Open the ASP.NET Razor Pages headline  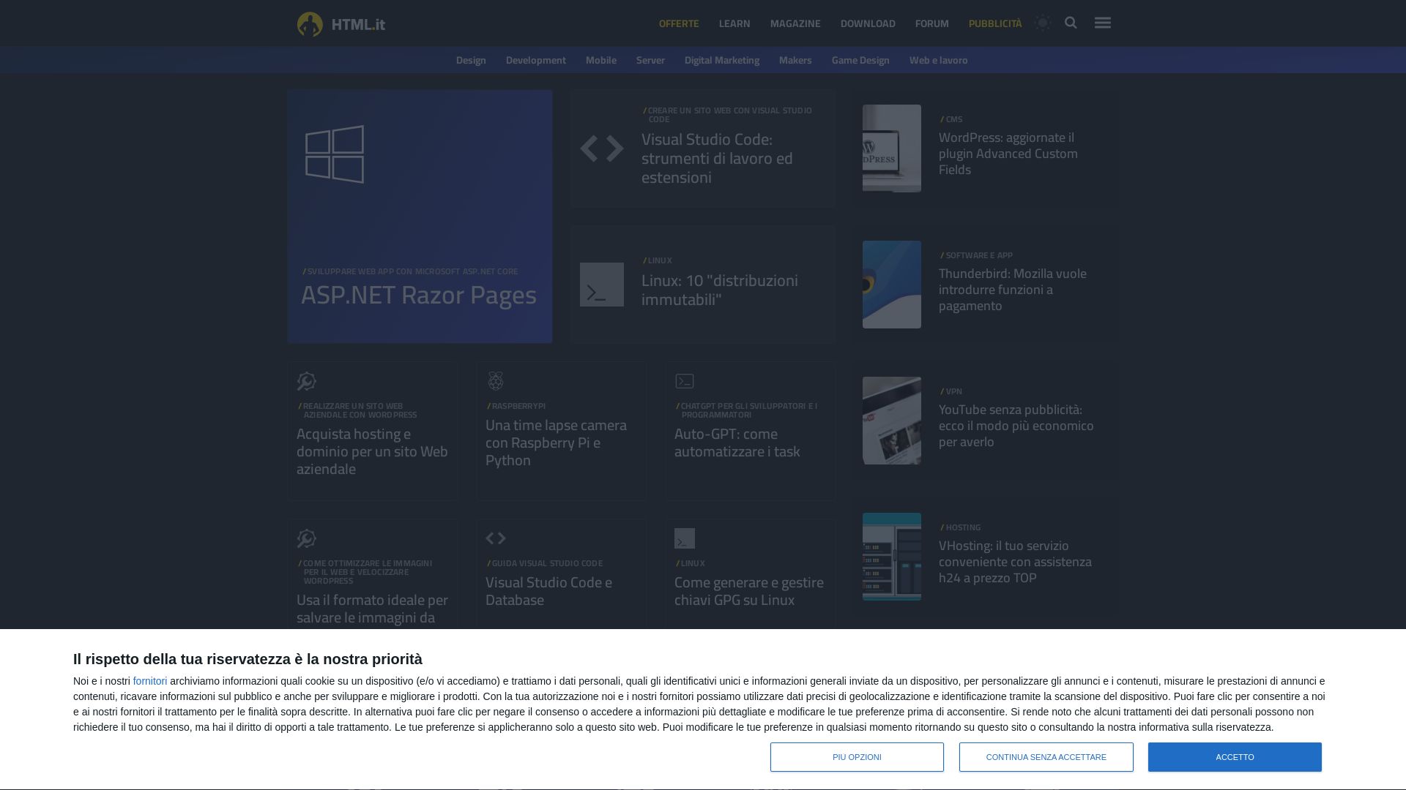click(419, 295)
